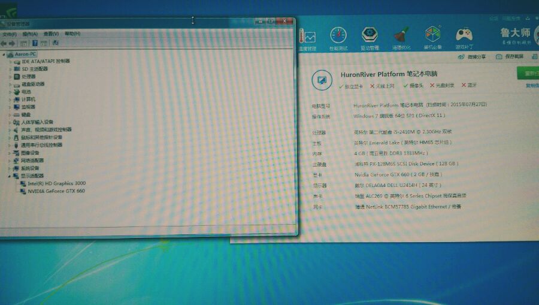Select Intel(R) HD Graphics 3000 entry
The image size is (539, 305).
57,183
